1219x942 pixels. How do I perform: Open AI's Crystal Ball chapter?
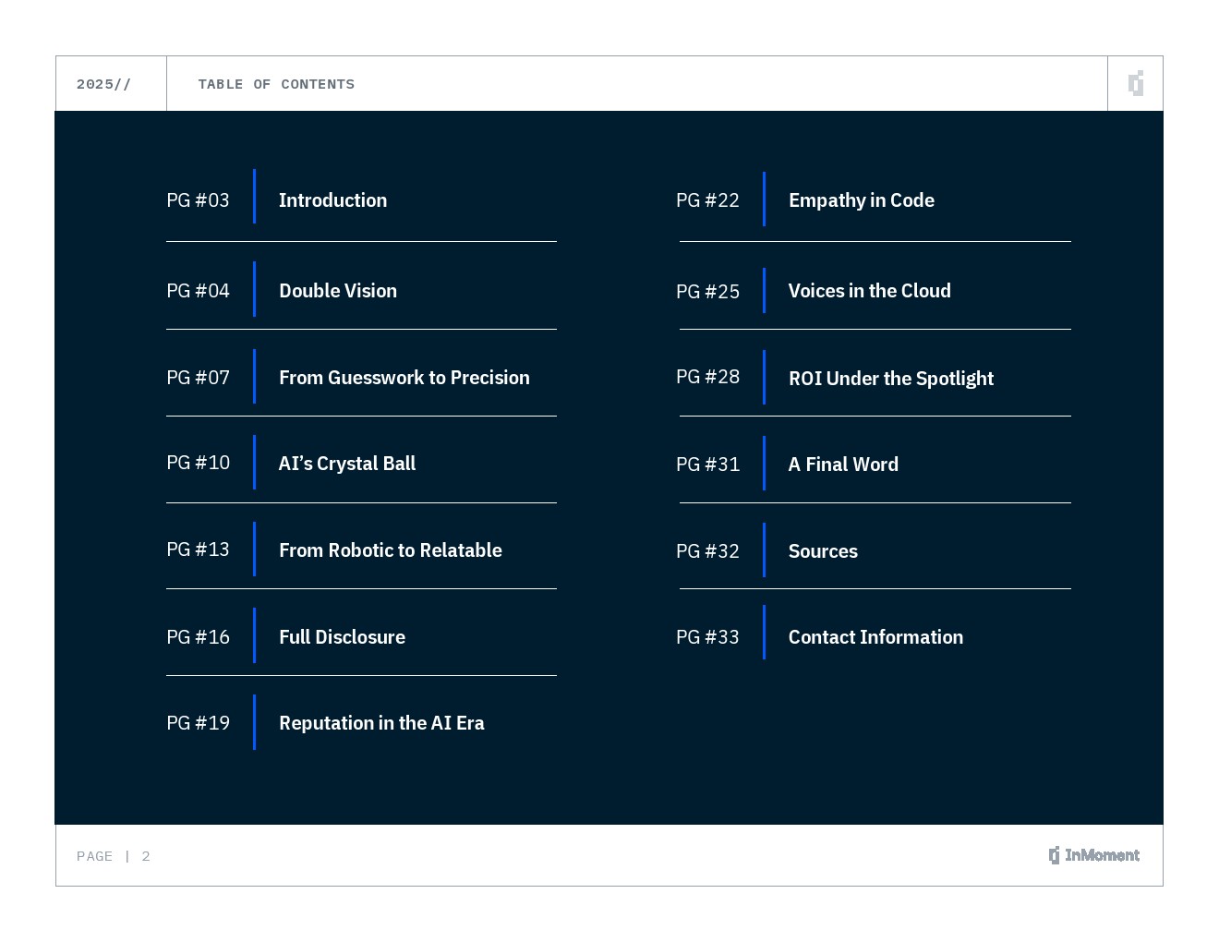coord(347,464)
